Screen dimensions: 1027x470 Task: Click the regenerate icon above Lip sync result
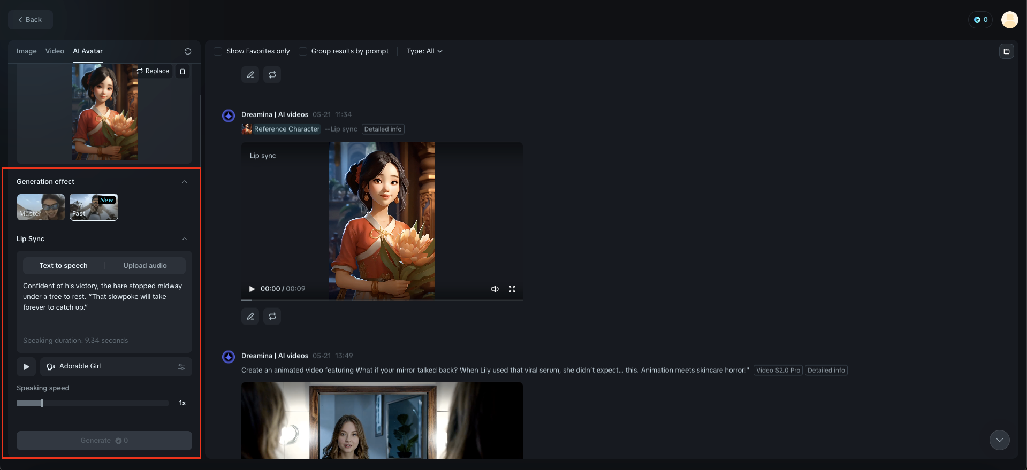tap(272, 75)
